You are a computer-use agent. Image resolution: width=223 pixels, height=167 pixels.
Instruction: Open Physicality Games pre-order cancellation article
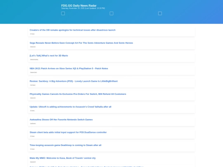click(x=78, y=94)
